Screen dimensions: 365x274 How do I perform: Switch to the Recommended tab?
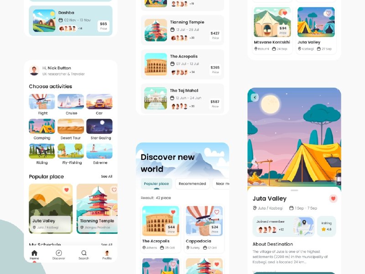tap(192, 184)
